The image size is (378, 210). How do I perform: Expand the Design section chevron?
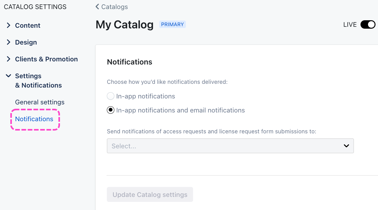(8, 42)
